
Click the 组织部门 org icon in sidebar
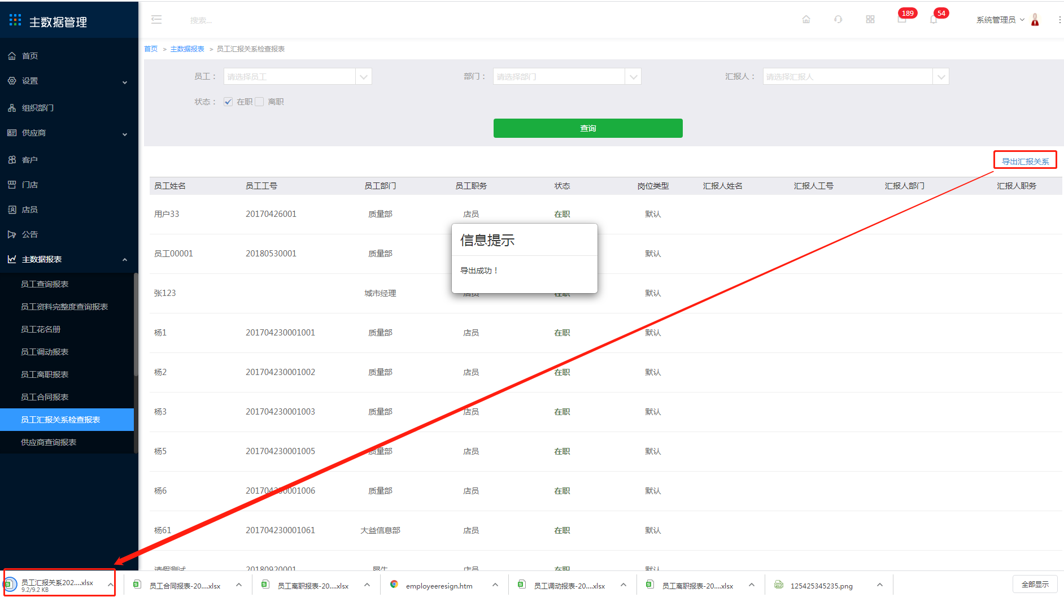(x=12, y=108)
